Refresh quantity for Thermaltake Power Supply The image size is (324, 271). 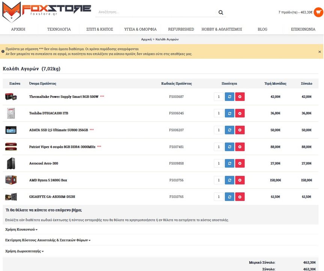[x=229, y=97]
